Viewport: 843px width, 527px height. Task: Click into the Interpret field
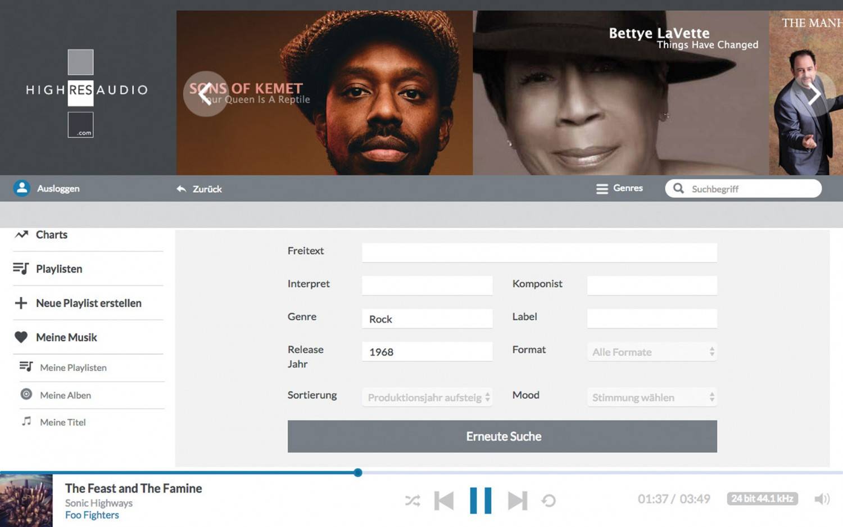coord(427,285)
